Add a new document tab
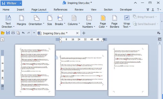The image size is (163, 99). [84, 33]
